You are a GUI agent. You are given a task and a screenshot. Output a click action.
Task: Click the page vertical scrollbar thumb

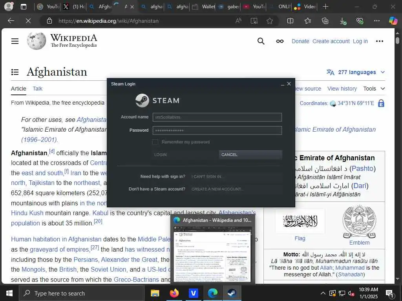397,40
